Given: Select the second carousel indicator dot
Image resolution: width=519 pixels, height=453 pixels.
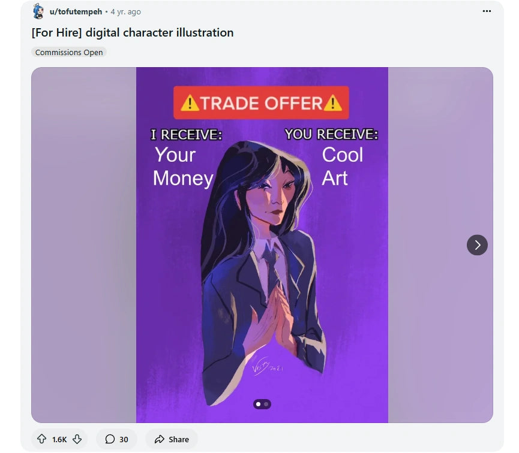Looking at the screenshot, I should click(x=266, y=404).
